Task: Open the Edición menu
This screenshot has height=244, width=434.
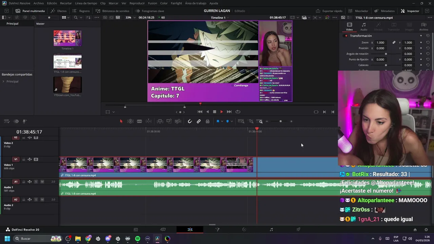Action: click(52, 3)
